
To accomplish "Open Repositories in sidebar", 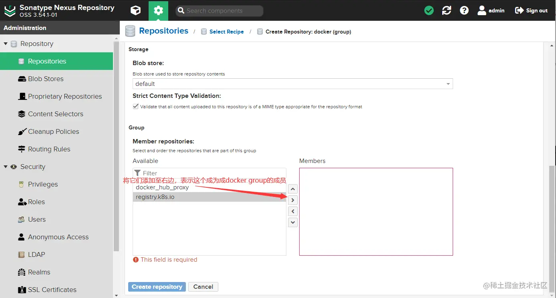I will coord(56,61).
